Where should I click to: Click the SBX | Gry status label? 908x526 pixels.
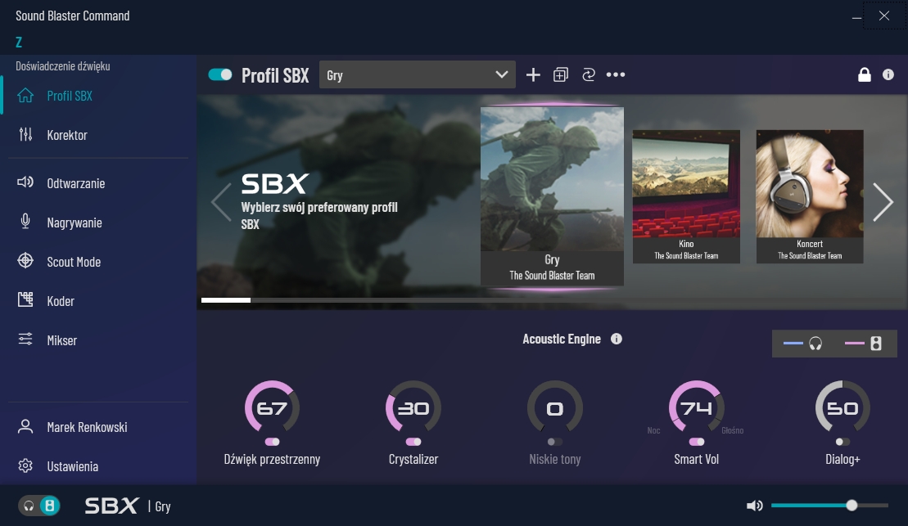click(x=128, y=506)
